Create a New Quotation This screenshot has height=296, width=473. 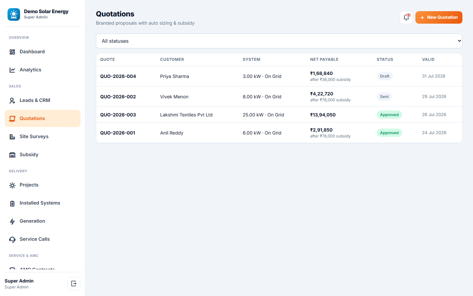coord(439,17)
